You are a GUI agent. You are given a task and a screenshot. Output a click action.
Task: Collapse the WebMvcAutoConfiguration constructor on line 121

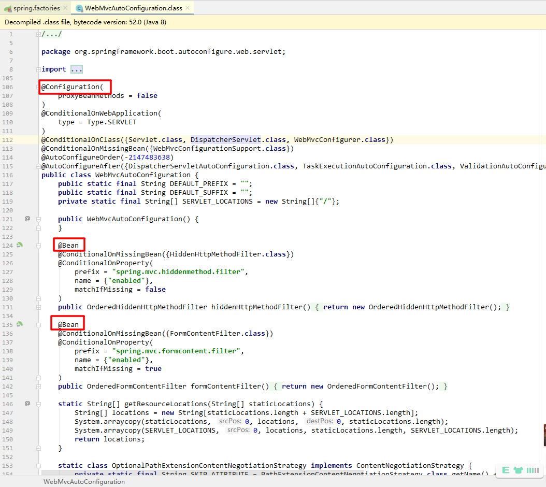coord(38,219)
